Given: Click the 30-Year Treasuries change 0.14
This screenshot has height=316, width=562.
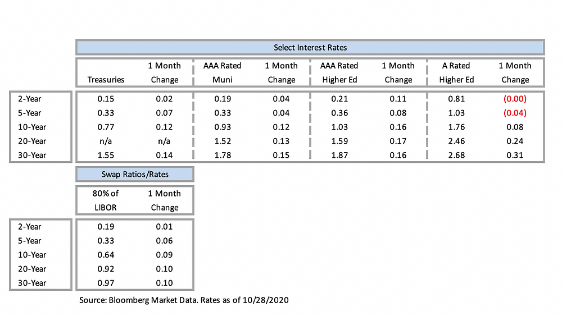Looking at the screenshot, I should click(x=164, y=155).
